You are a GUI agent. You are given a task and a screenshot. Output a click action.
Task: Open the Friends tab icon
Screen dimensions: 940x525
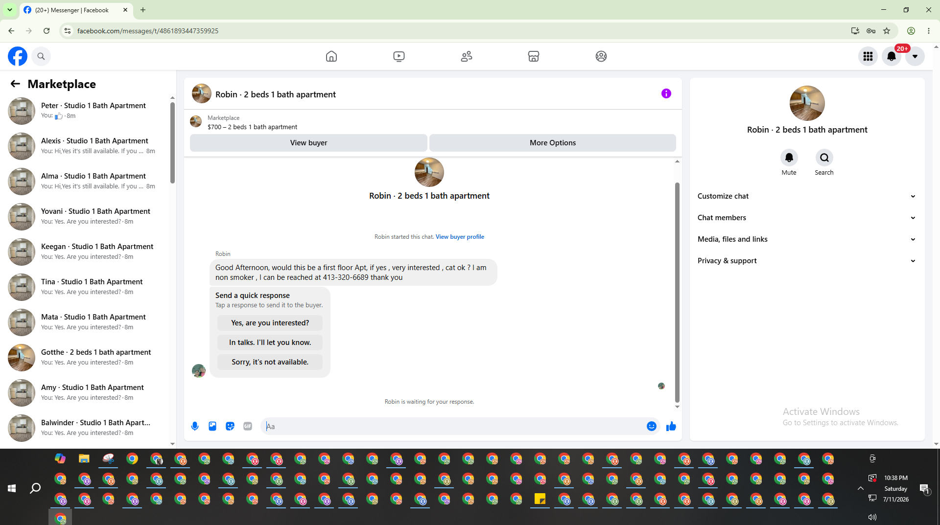point(467,56)
